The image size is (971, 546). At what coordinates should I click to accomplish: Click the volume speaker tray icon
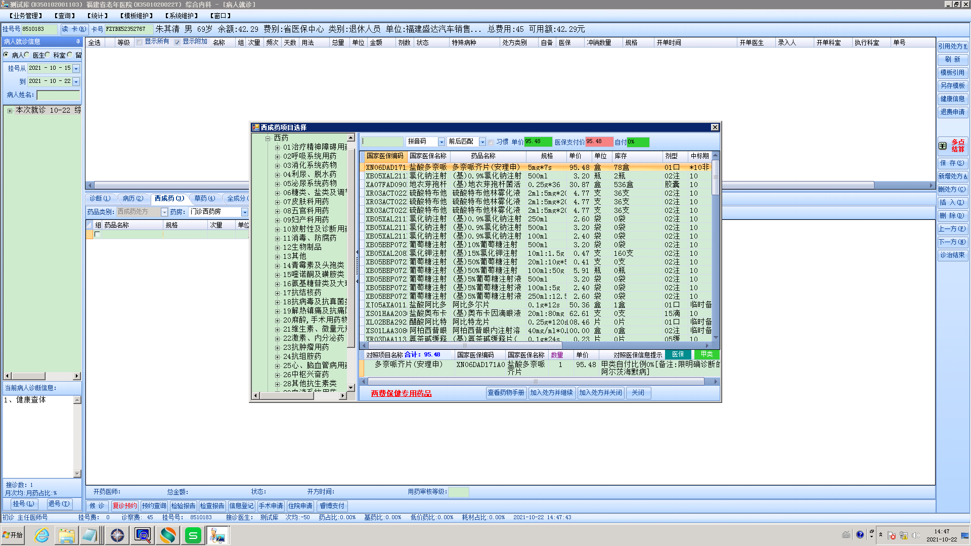point(915,535)
